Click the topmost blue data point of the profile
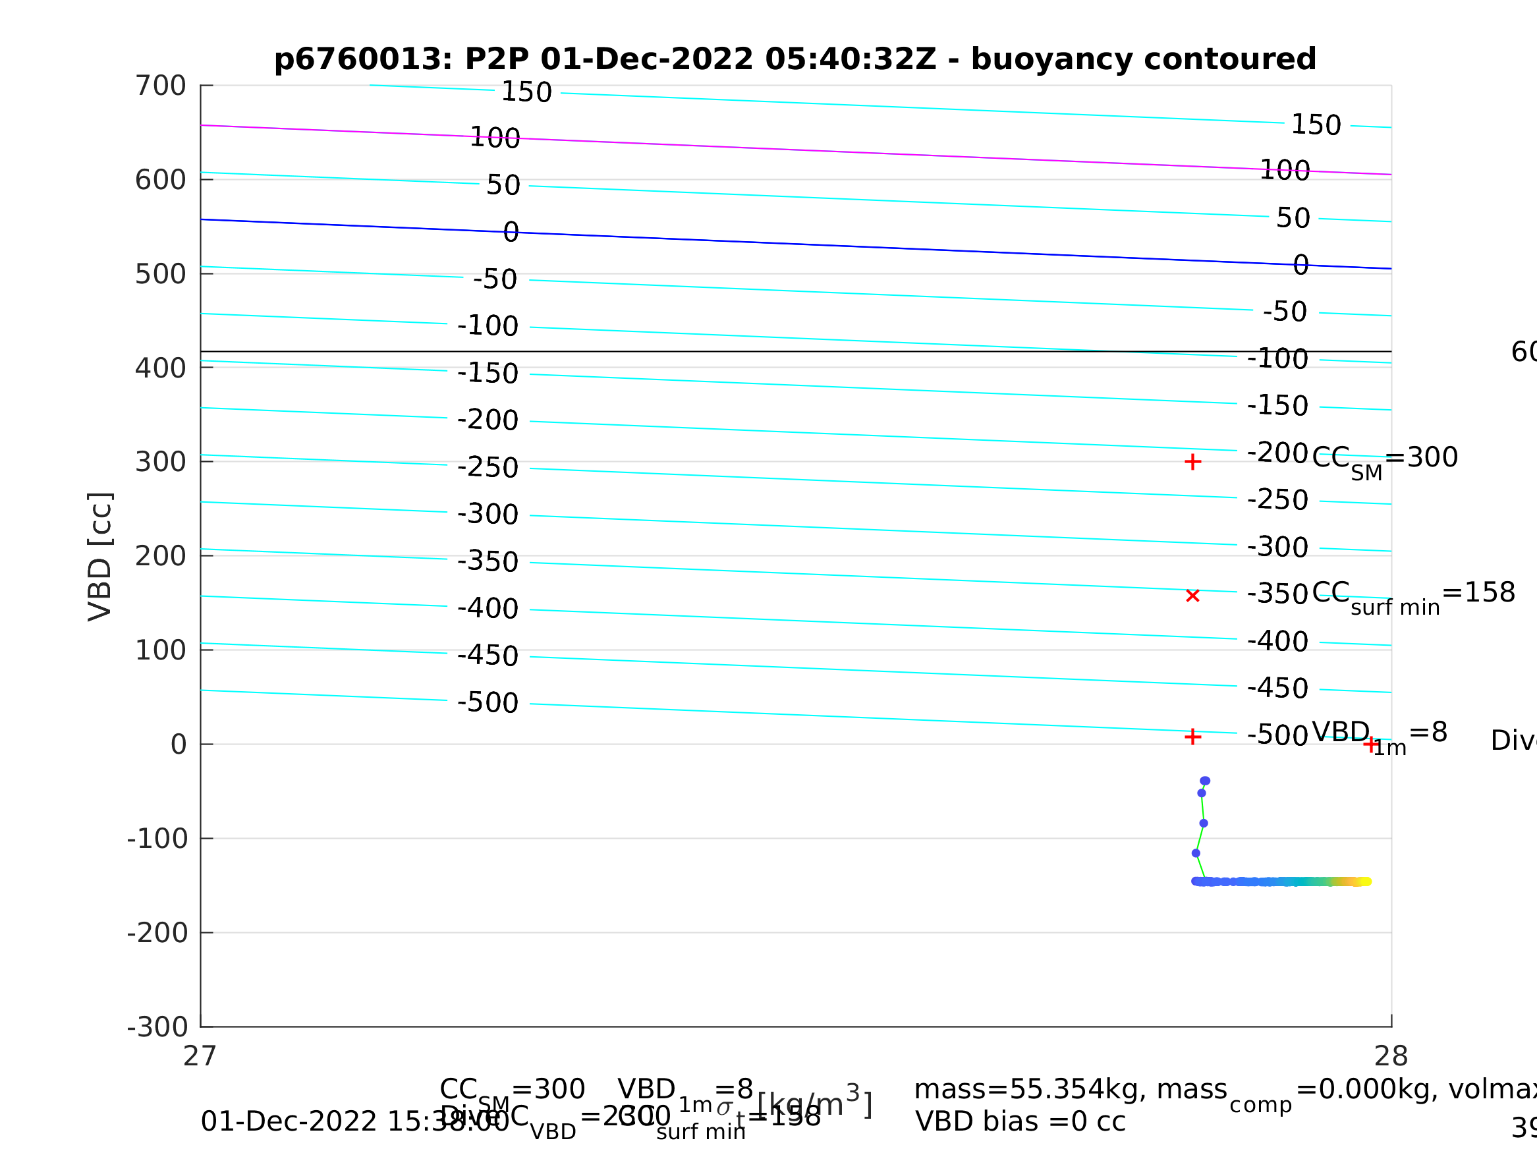This screenshot has width=1537, height=1153. tap(1205, 781)
